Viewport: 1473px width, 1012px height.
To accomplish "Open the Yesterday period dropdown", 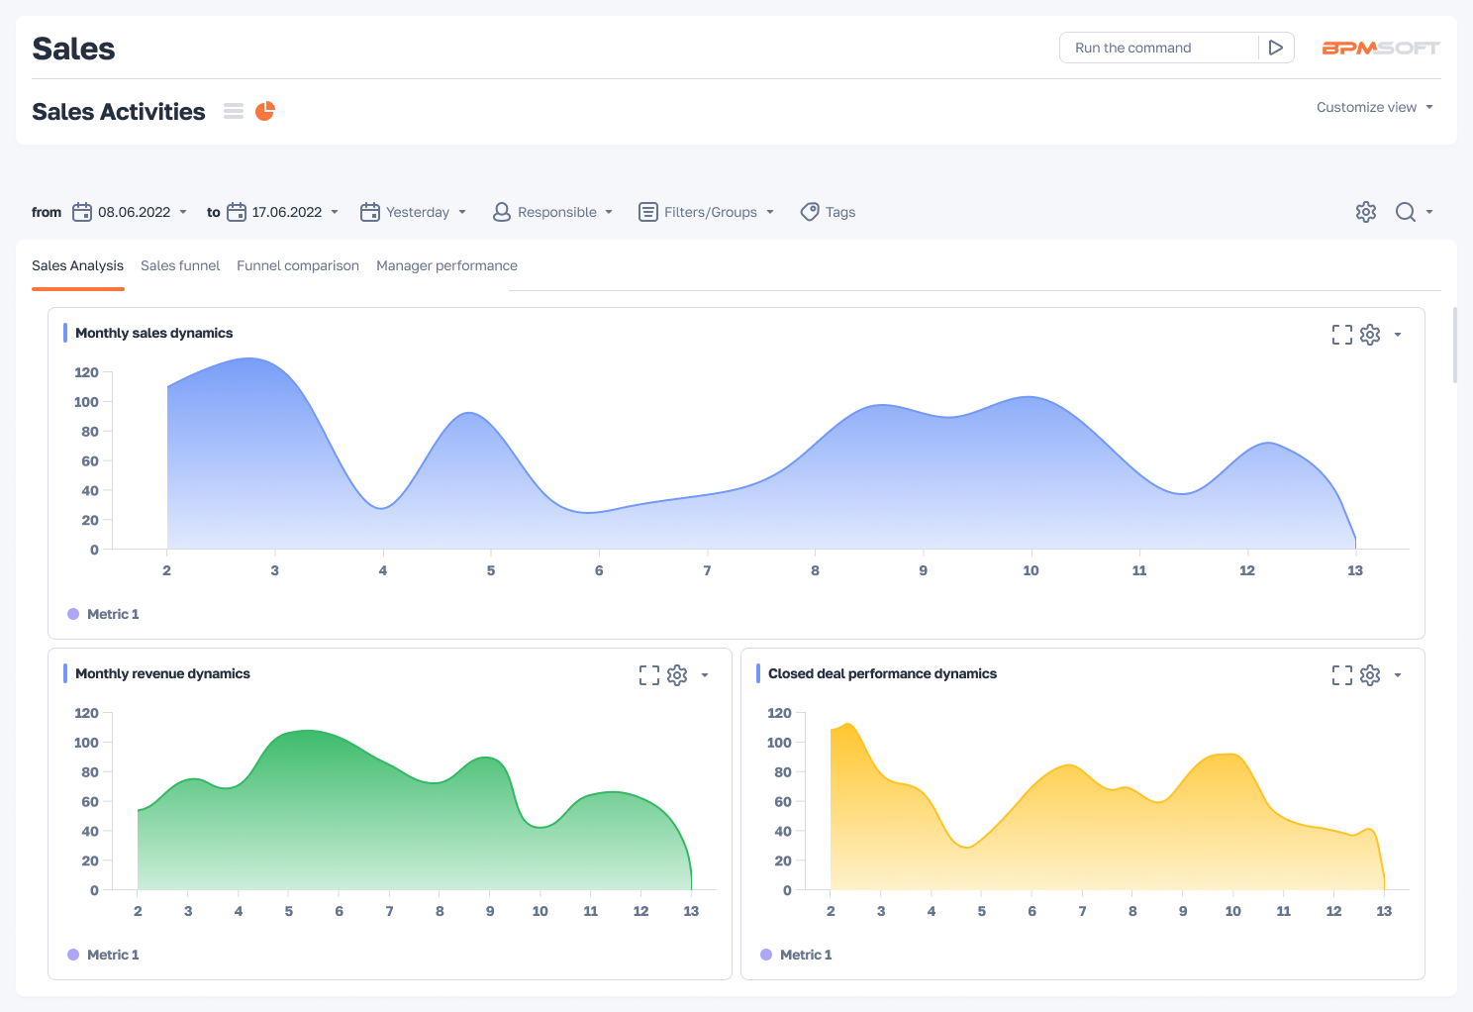I will [x=413, y=212].
